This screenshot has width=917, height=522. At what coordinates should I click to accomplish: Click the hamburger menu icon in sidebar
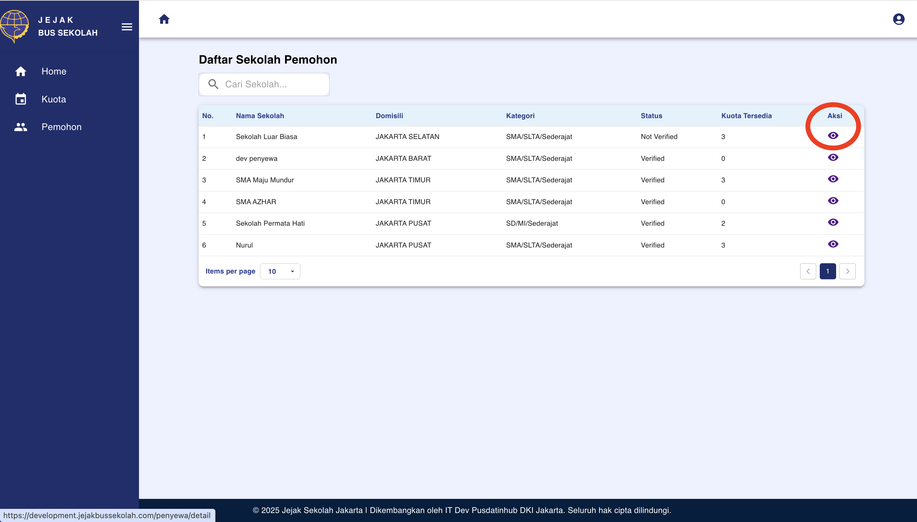[x=127, y=27]
